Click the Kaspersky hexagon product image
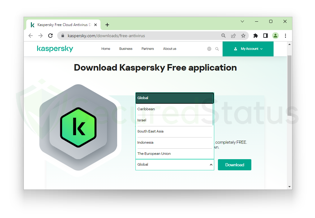Viewport: 315px width, 218px height. pyautogui.click(x=78, y=127)
